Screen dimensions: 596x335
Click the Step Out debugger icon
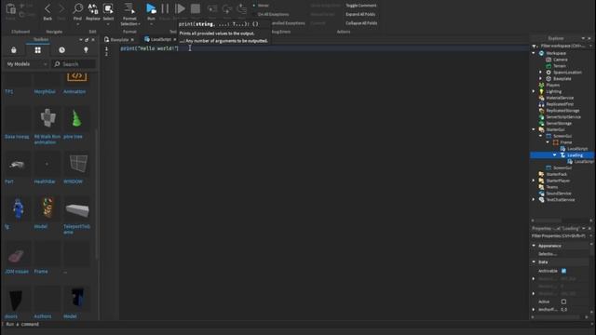242,8
